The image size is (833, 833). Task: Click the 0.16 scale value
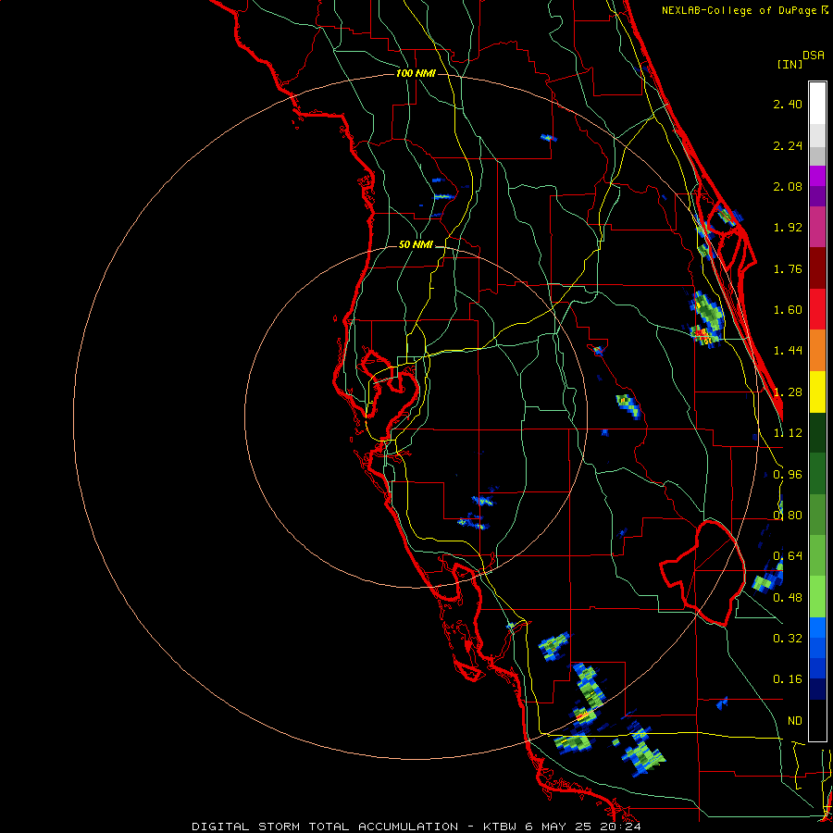pos(788,679)
